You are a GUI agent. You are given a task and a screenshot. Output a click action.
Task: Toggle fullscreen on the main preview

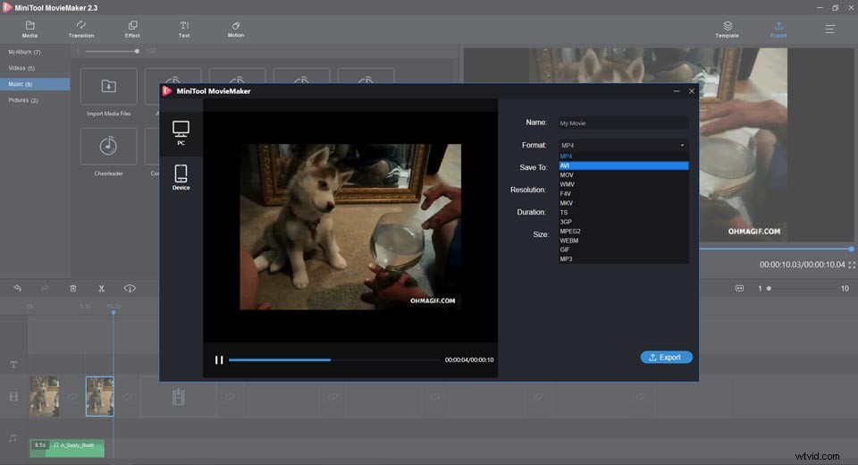pos(852,265)
